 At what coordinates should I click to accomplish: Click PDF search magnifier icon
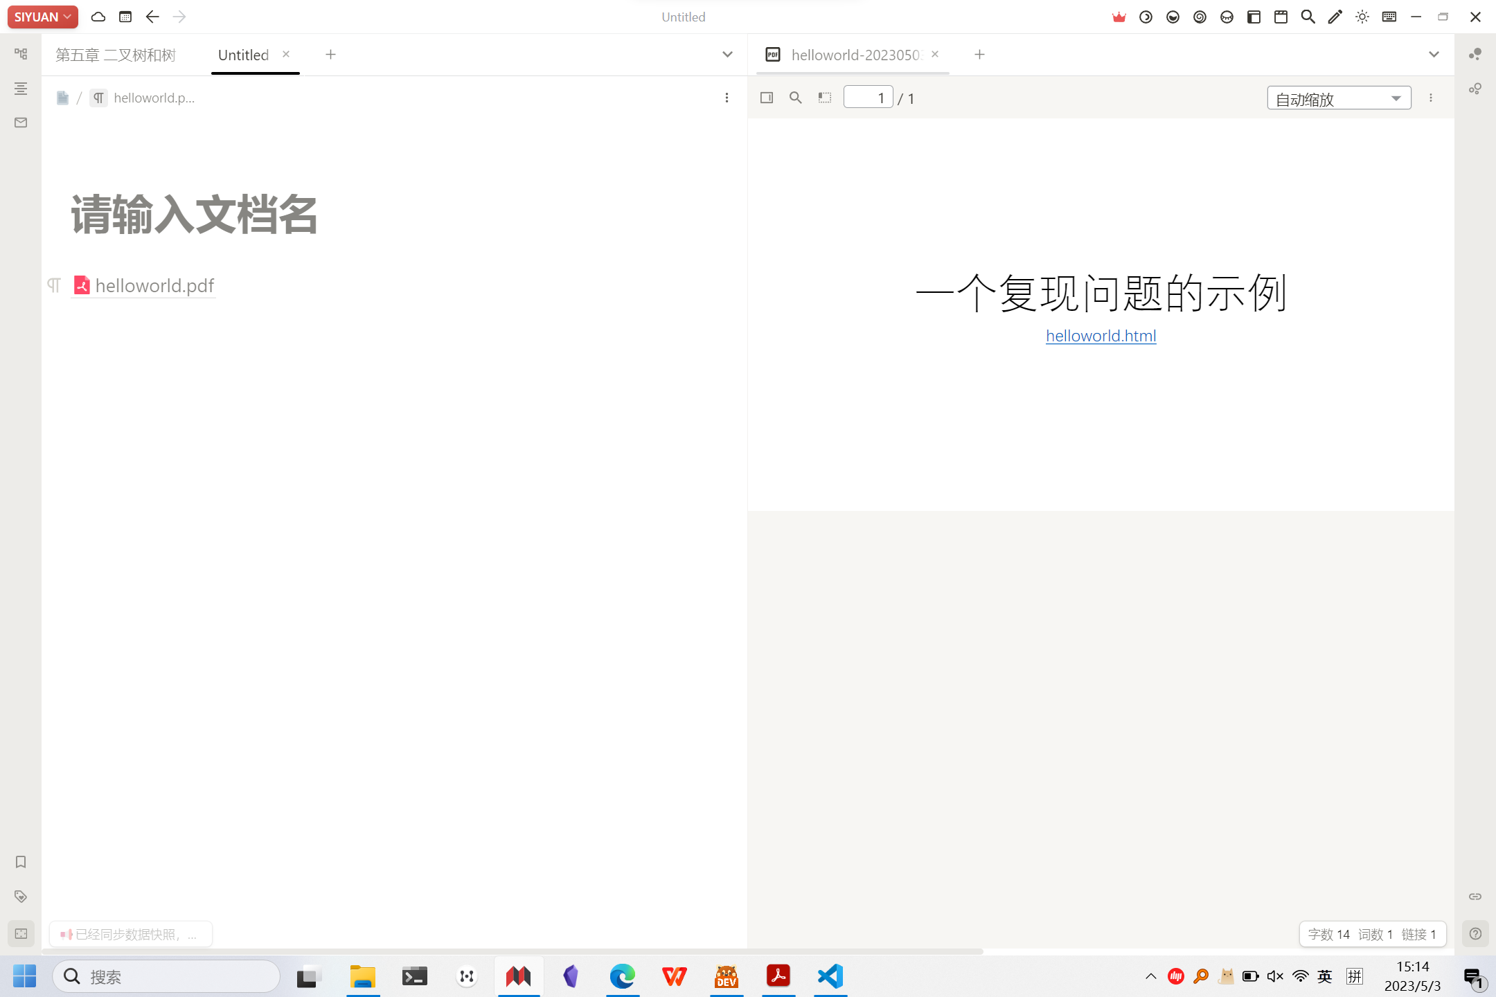pyautogui.click(x=796, y=98)
